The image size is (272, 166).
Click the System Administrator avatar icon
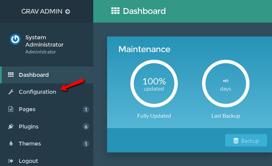(15, 39)
